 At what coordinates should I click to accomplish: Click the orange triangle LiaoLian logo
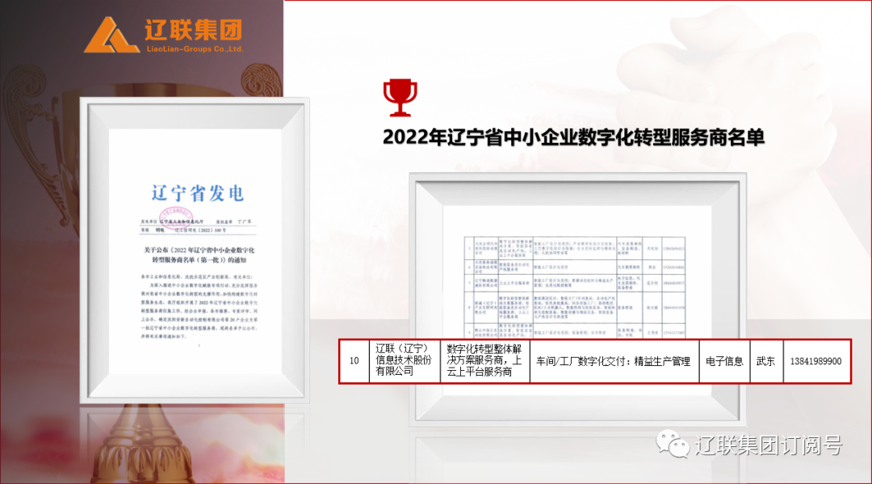pos(111,34)
